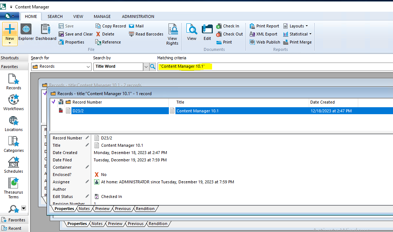Edit Assignee with pencil icon

point(87,182)
